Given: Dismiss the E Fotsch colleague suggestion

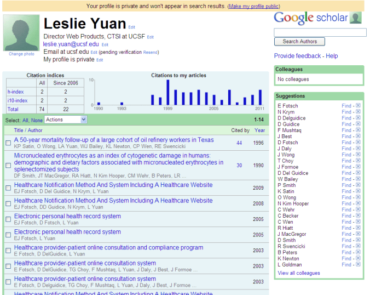Looking at the screenshot, I should (x=359, y=106).
